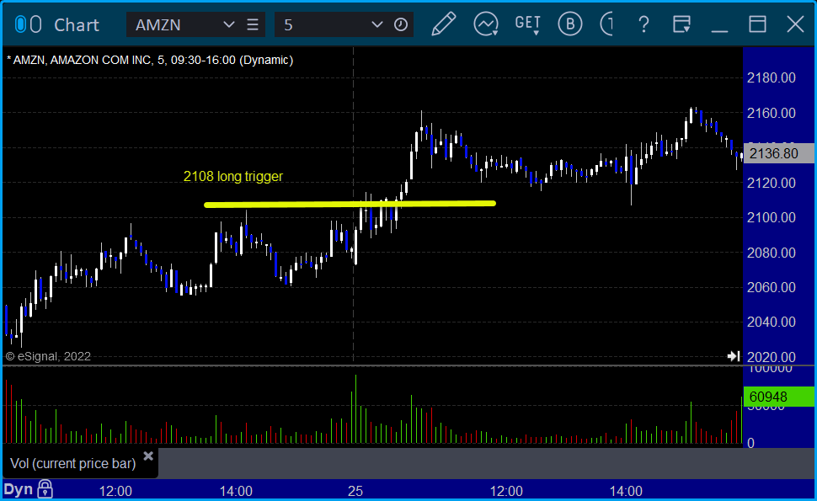The height and width of the screenshot is (501, 817).
Task: Click the scroll-to-latest-bar arrow icon
Action: pos(734,356)
